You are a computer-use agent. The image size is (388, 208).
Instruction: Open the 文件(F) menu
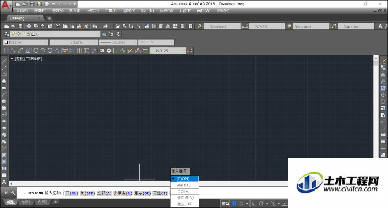22,10
